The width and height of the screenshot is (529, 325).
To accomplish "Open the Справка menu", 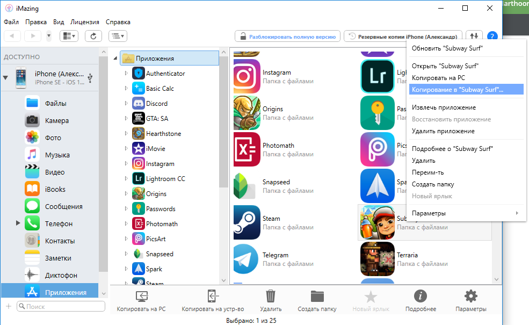I will pos(118,22).
